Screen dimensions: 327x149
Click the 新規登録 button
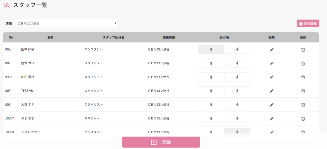coord(308,24)
